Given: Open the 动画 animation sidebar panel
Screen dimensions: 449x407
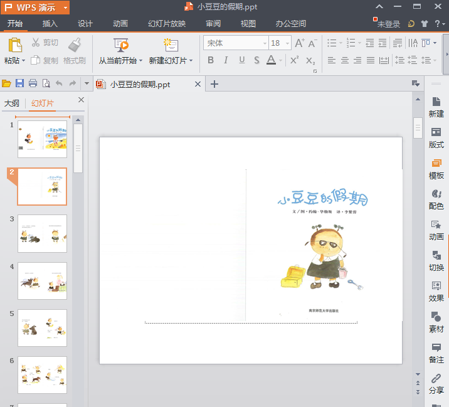Looking at the screenshot, I should click(436, 230).
